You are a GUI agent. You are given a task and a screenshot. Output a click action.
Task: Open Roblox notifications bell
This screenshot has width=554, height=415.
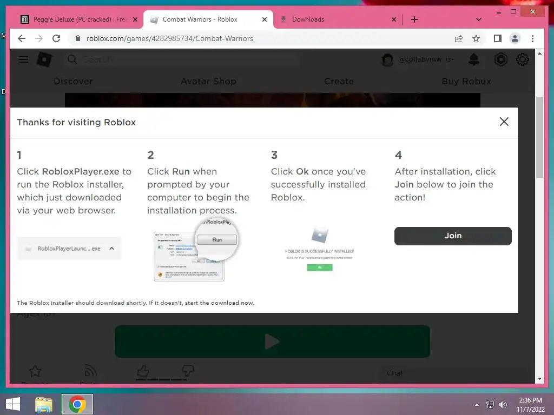pos(474,59)
